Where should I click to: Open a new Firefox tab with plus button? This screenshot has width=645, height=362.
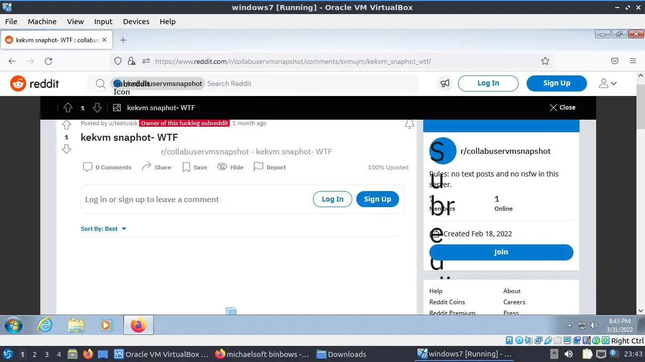[x=123, y=40]
